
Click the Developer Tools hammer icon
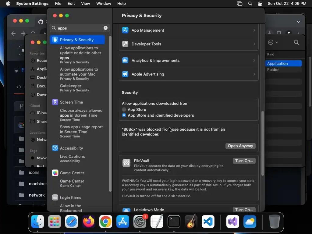(x=125, y=44)
